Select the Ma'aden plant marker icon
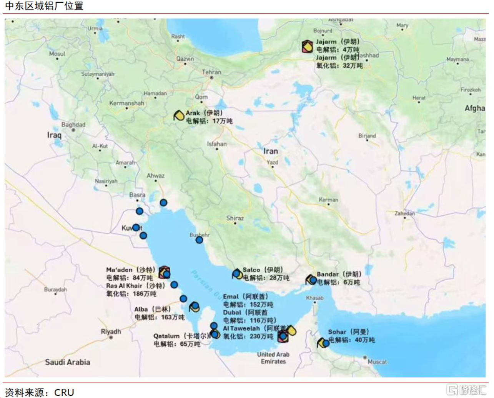This screenshot has width=494, height=398. pos(165,272)
